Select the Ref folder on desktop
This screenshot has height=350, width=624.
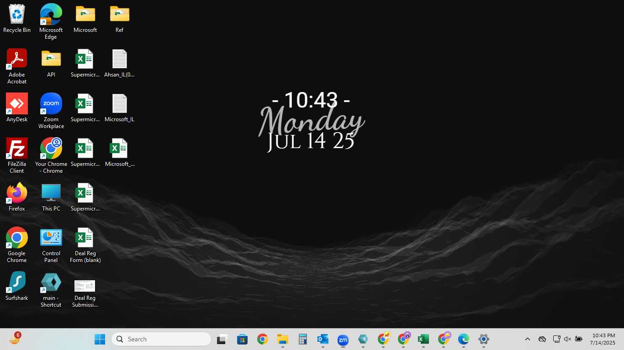pos(119,19)
